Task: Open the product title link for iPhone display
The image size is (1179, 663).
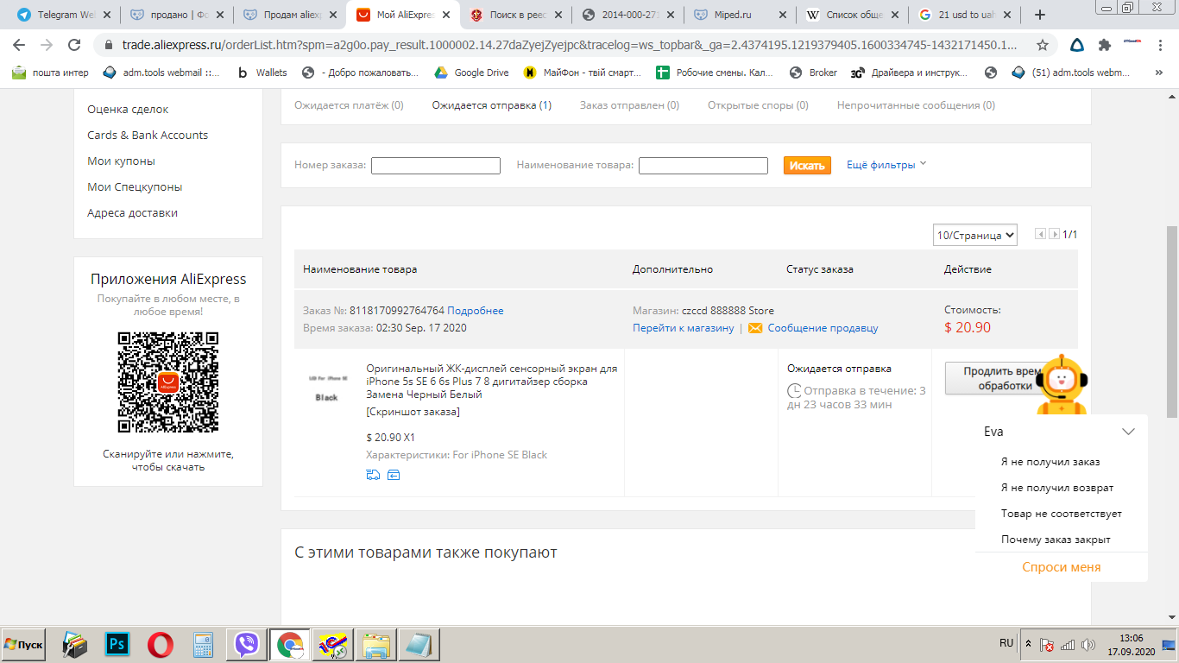Action: (492, 382)
